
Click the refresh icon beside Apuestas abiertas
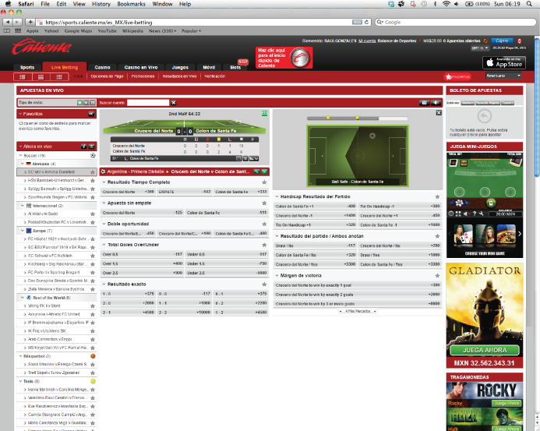click(485, 41)
